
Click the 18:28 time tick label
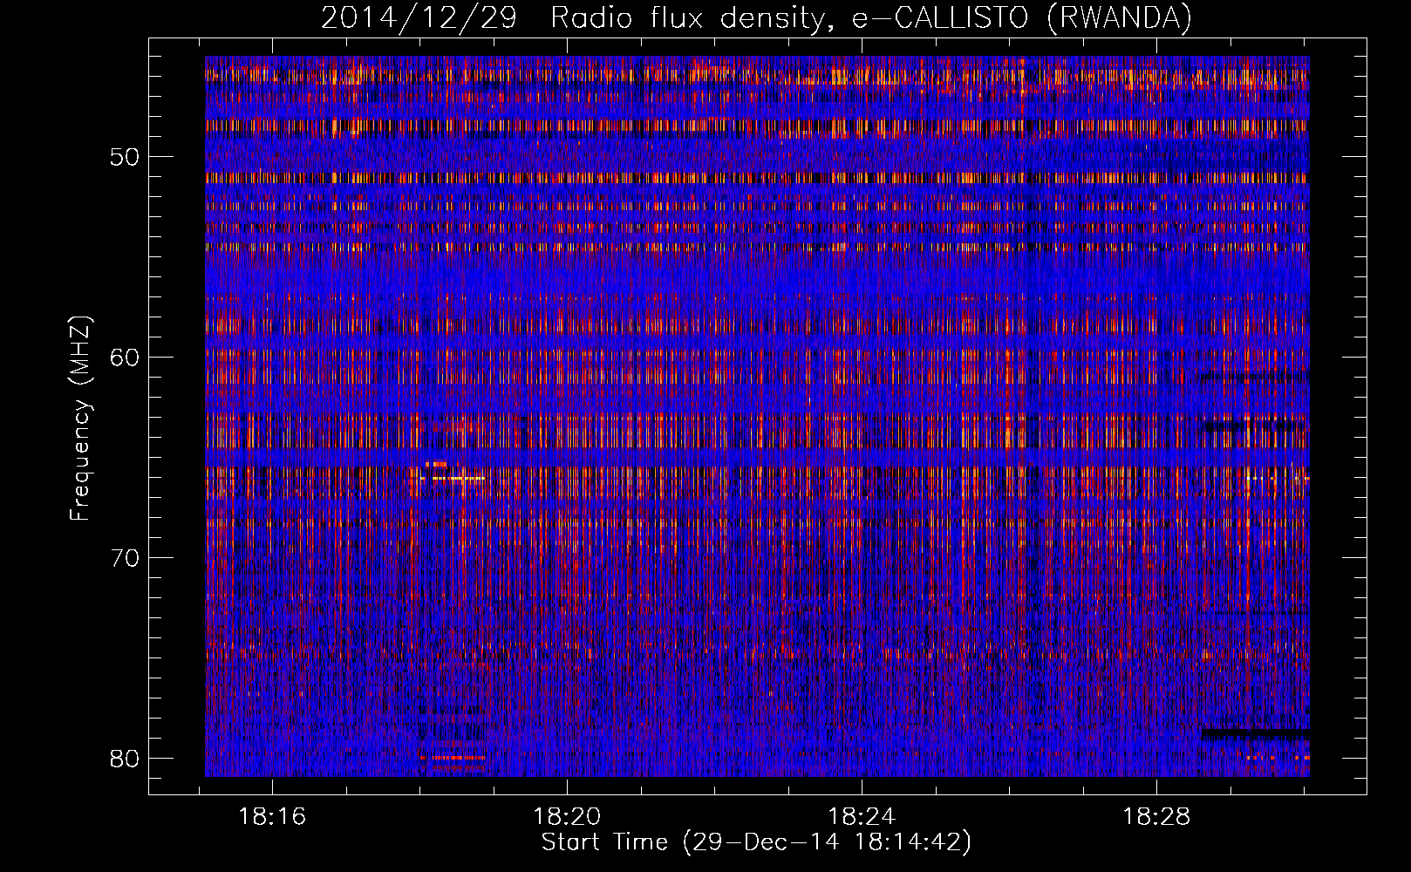pos(1155,817)
